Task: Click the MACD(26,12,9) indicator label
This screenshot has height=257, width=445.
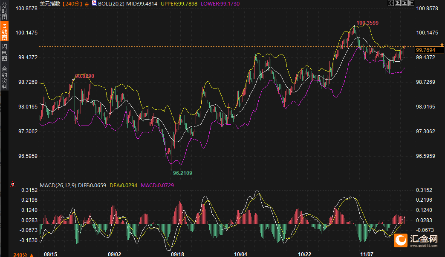Action: (x=58, y=186)
